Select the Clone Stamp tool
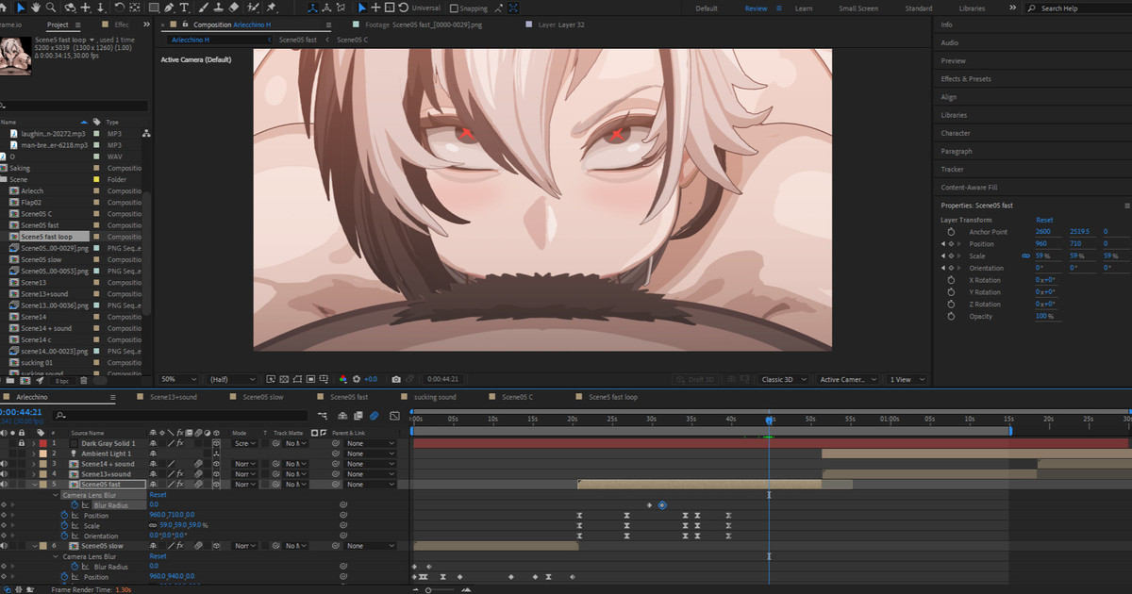Viewport: 1132px width, 594px height. [219, 8]
